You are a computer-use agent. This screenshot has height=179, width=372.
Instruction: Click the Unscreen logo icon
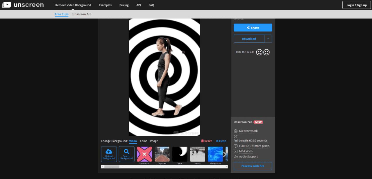(6, 5)
